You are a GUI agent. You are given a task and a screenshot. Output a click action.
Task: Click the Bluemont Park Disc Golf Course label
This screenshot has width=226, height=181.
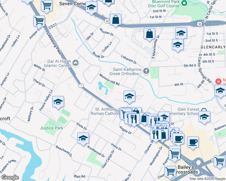(x=164, y=4)
